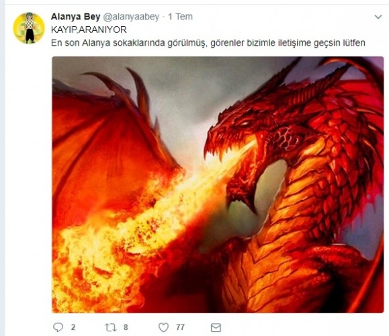389x336 pixels.
Task: Click the KAYIP,ARANIYOR text line
Action: (89, 30)
